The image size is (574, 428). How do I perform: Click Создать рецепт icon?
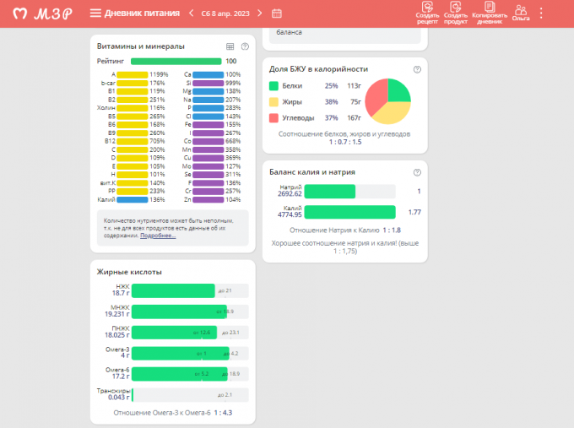click(427, 13)
